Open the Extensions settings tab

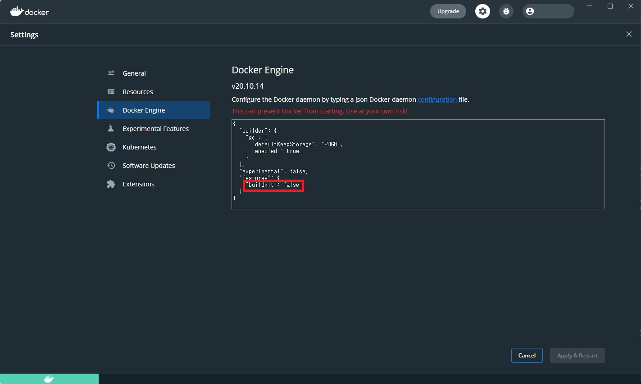154,184
